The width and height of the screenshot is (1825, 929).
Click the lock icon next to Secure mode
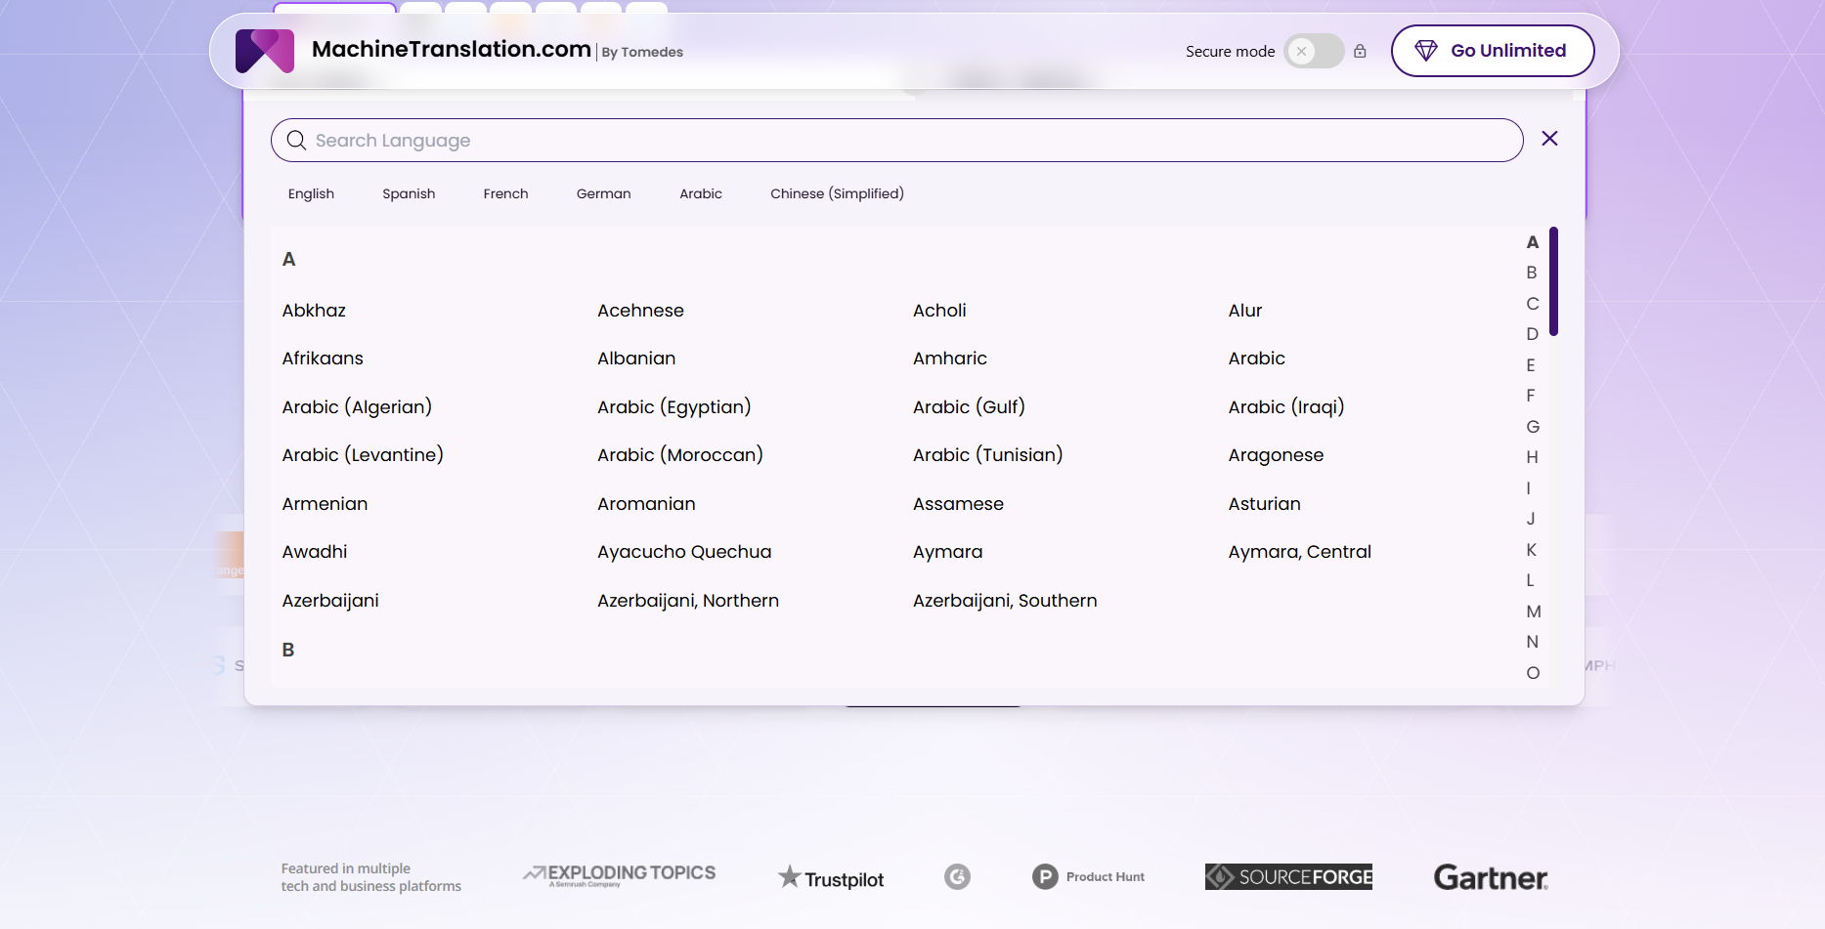coord(1360,51)
